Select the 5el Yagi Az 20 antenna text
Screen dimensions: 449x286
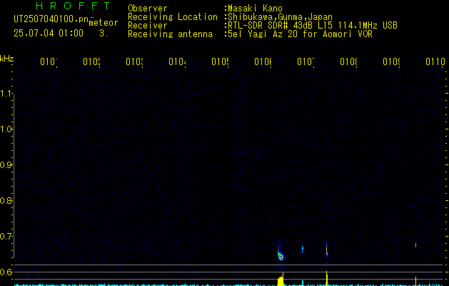click(300, 34)
